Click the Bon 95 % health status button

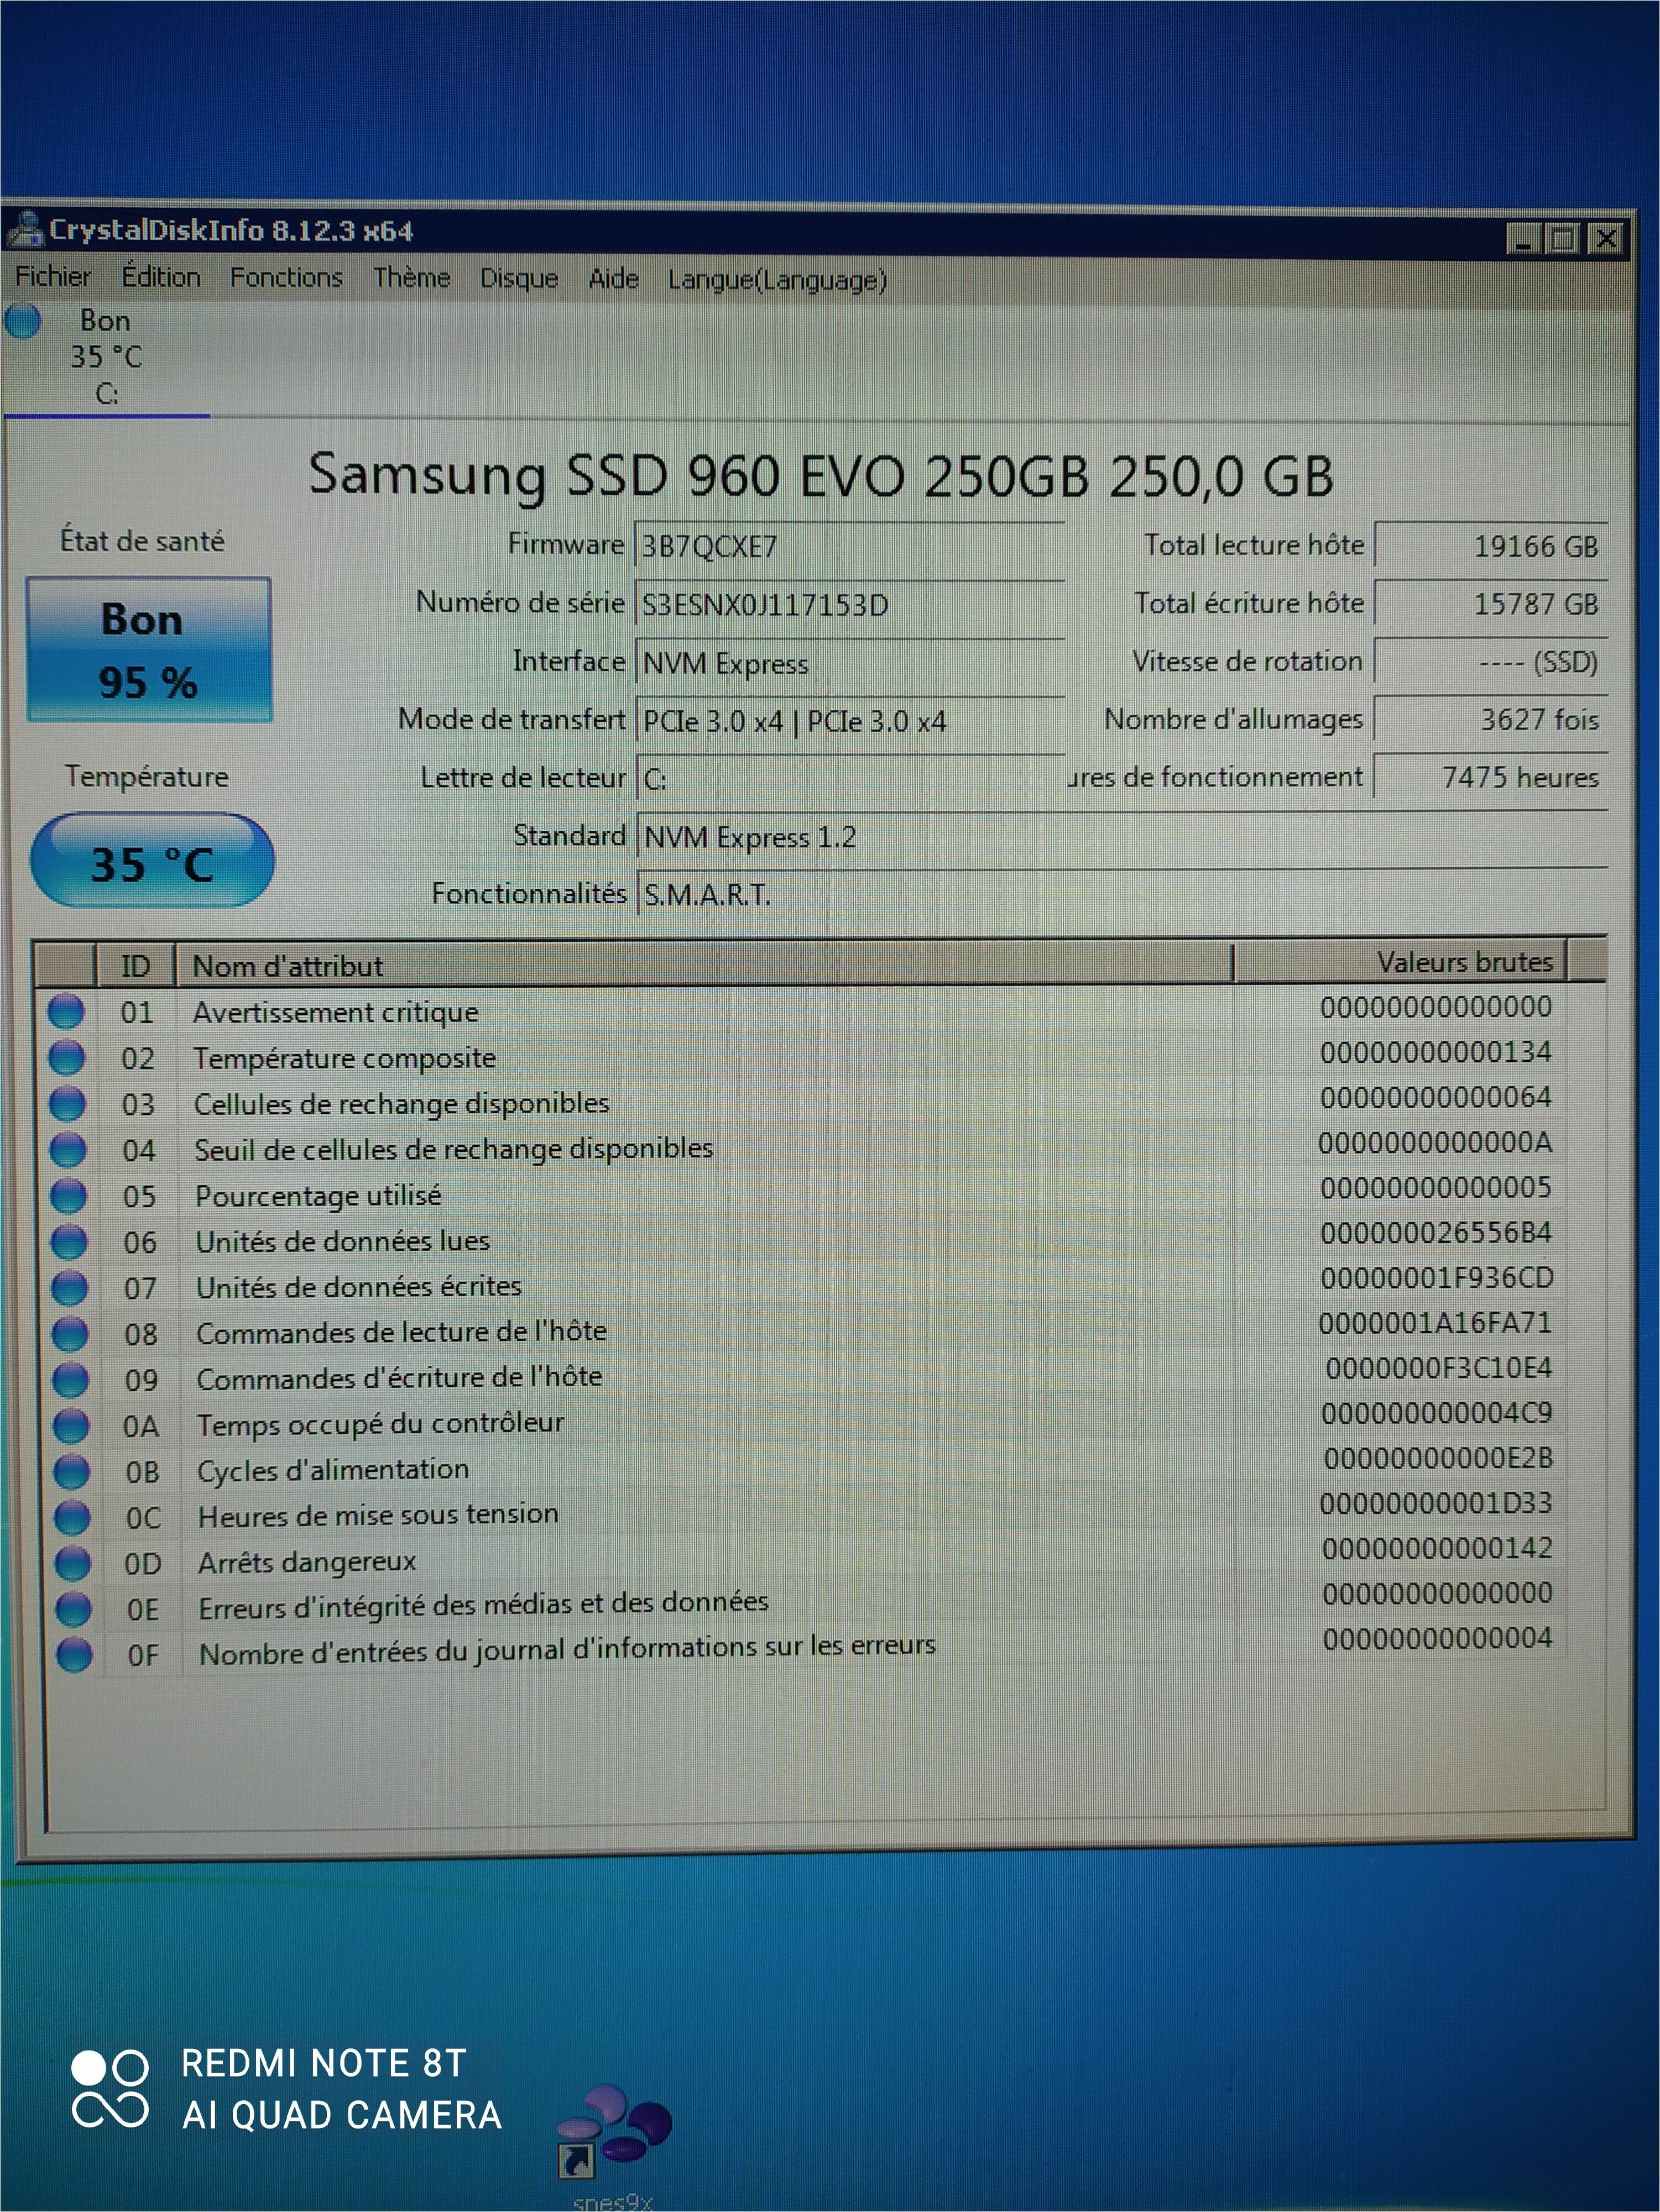148,650
